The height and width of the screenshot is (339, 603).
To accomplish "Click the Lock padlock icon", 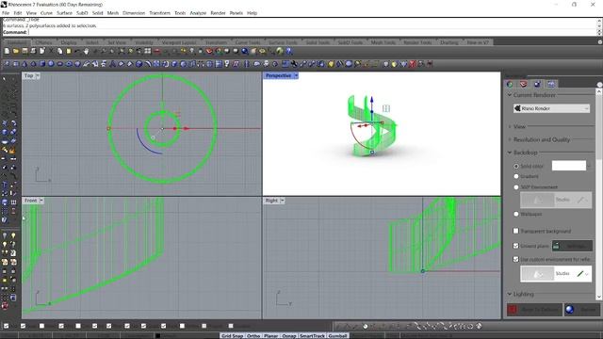I will [x=201, y=51].
